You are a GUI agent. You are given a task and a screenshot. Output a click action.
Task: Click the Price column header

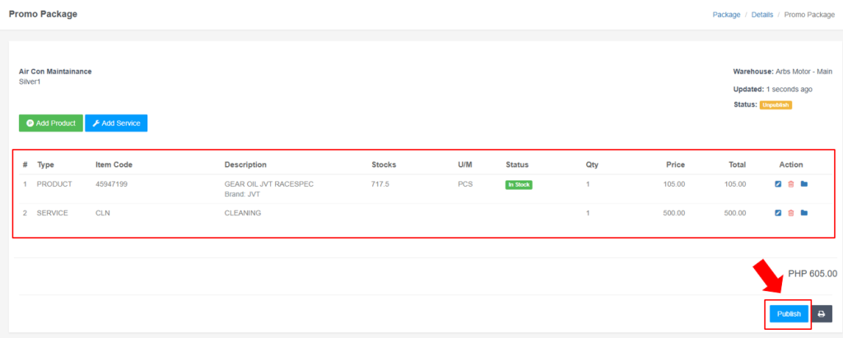coord(675,164)
